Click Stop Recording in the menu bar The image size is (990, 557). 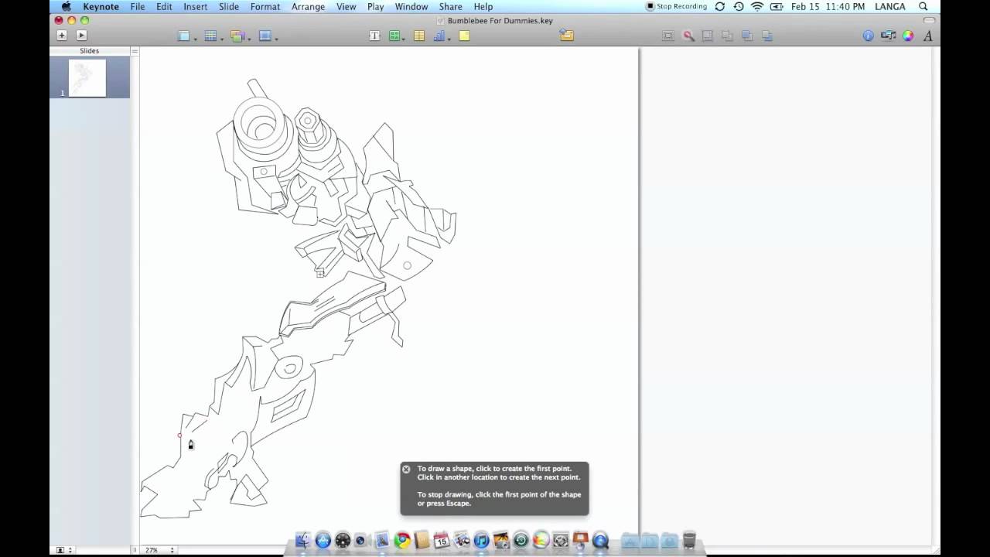pyautogui.click(x=678, y=6)
